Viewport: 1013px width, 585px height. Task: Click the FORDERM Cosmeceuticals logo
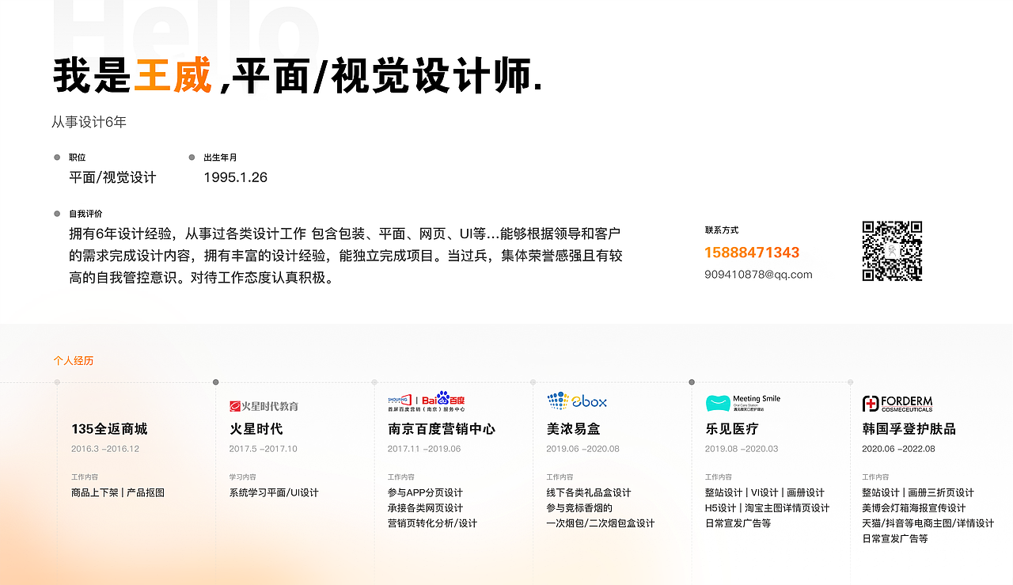pyautogui.click(x=897, y=404)
